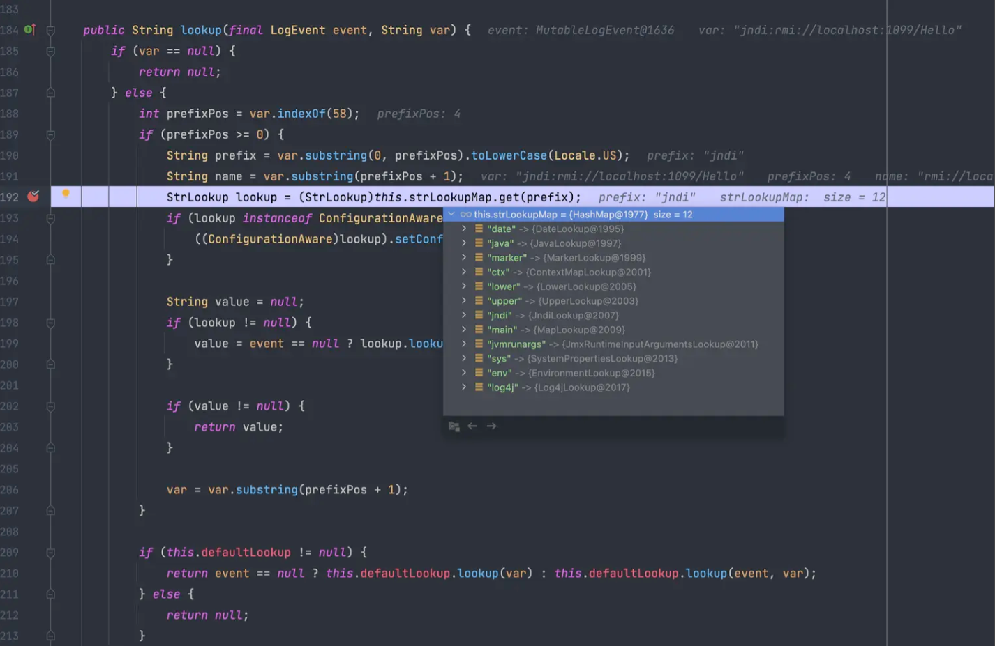The image size is (995, 646).
Task: Click the entry icon next to "sys"
Action: coord(479,358)
